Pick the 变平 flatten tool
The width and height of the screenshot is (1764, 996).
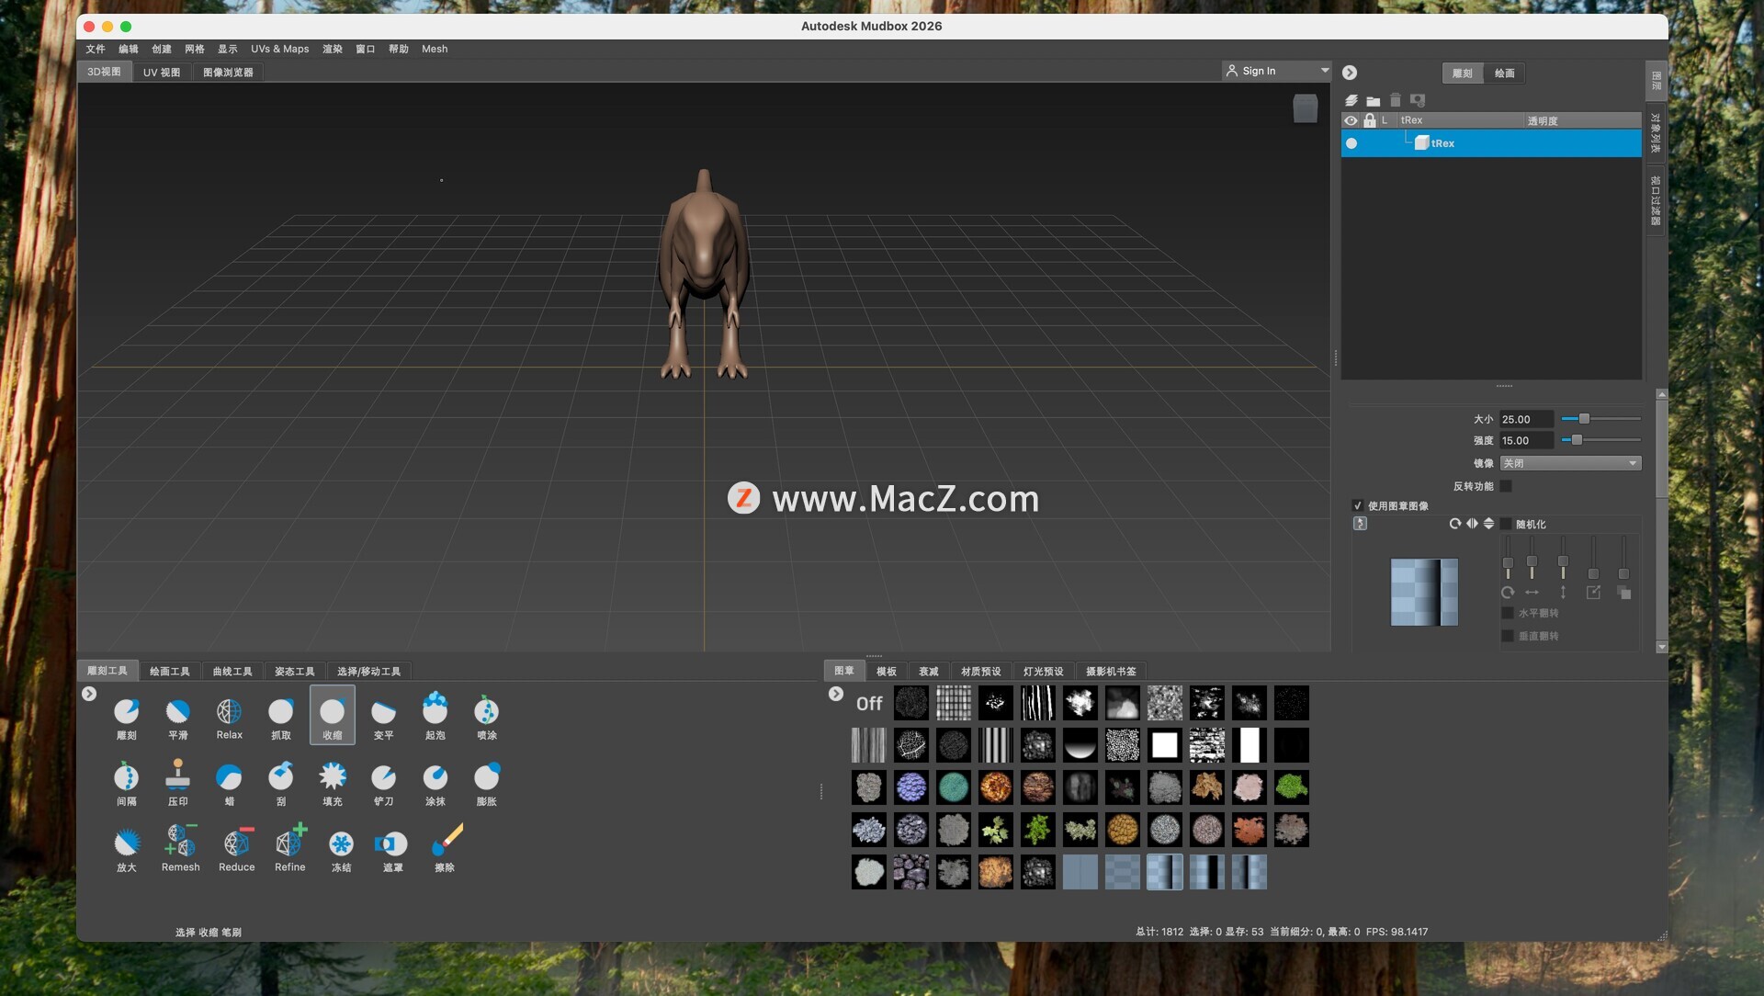point(384,718)
